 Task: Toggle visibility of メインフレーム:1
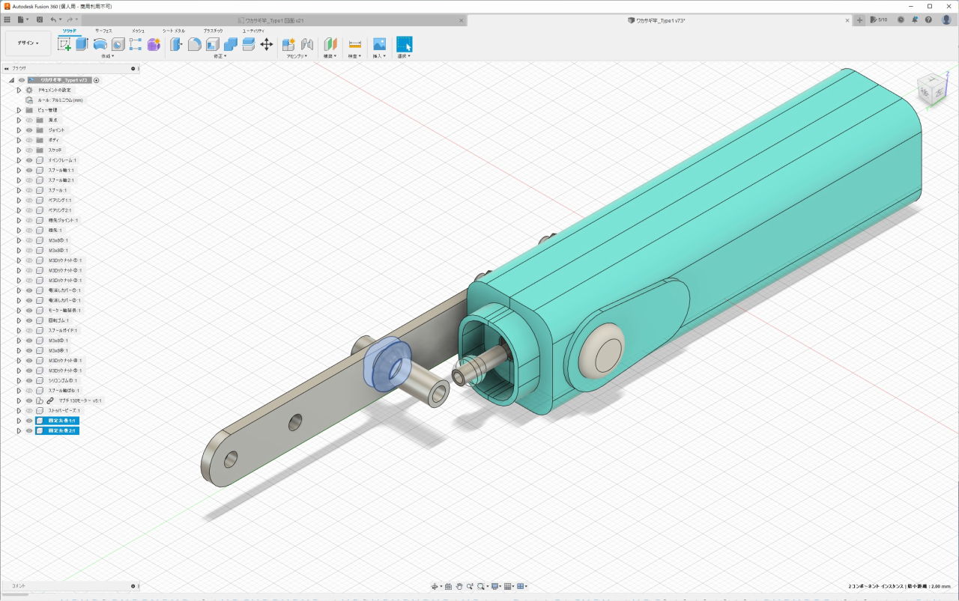(x=29, y=160)
